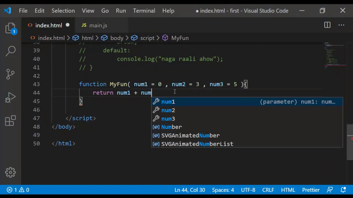Open the Explorer view in the activity bar
This screenshot has width=353, height=198.
(x=11, y=29)
